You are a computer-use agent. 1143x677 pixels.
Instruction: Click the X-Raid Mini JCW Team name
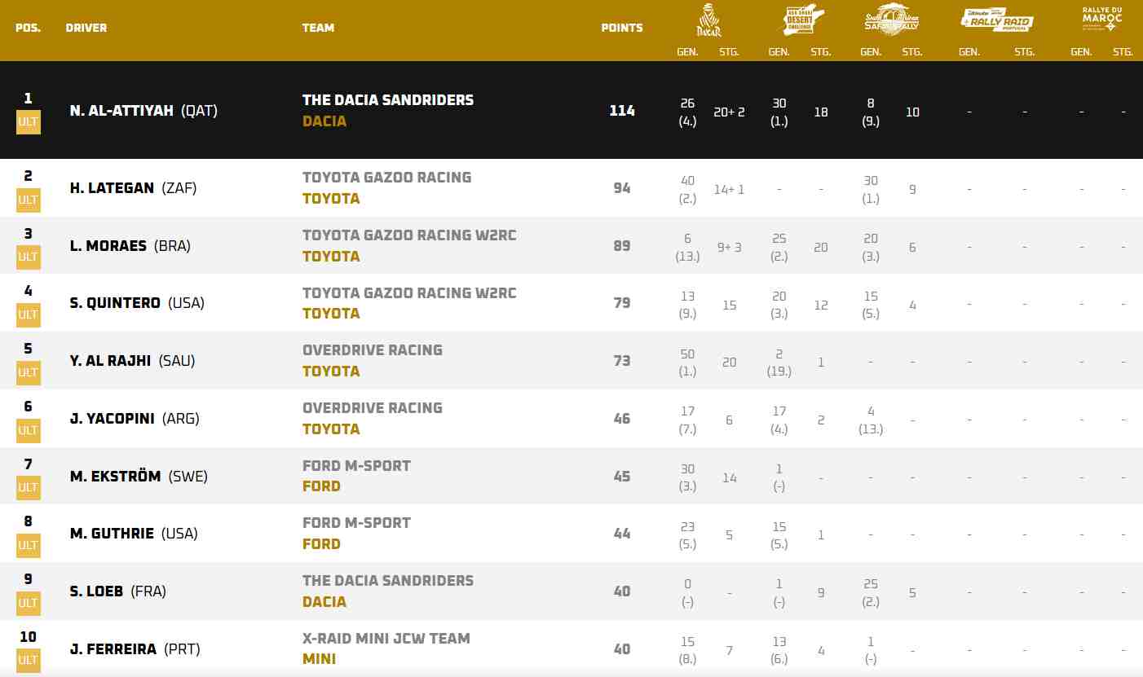pyautogui.click(x=386, y=639)
